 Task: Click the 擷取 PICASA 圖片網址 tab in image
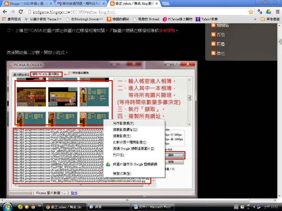(46, 74)
